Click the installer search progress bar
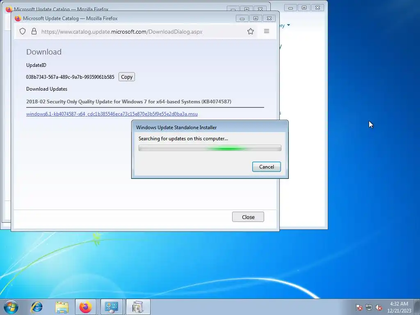 (x=210, y=148)
